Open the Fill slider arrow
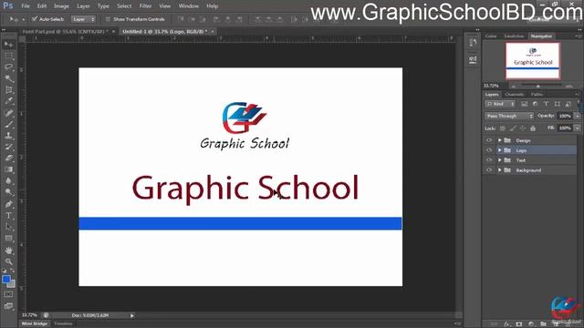Image resolution: width=584 pixels, height=328 pixels. 578,128
